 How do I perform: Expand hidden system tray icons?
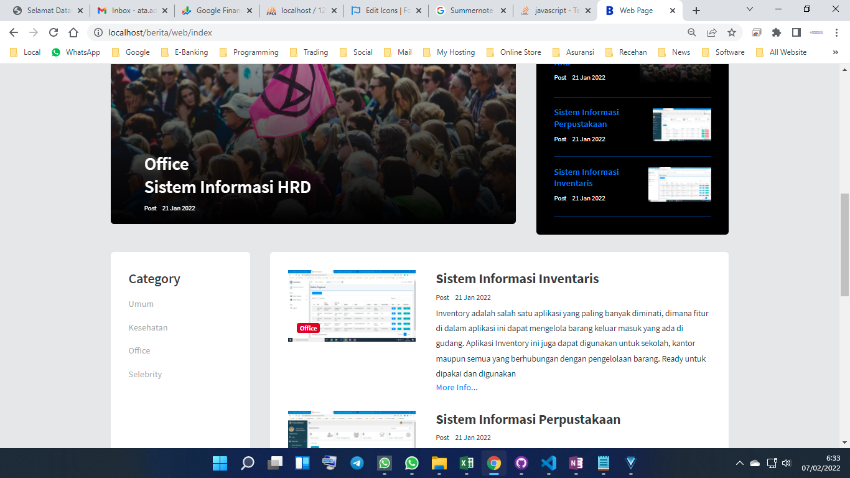pyautogui.click(x=740, y=463)
